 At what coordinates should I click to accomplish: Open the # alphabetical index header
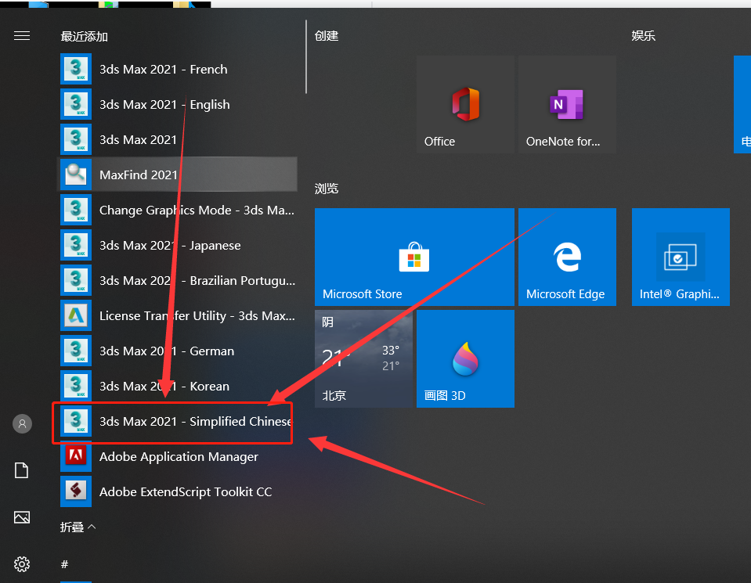click(x=65, y=564)
